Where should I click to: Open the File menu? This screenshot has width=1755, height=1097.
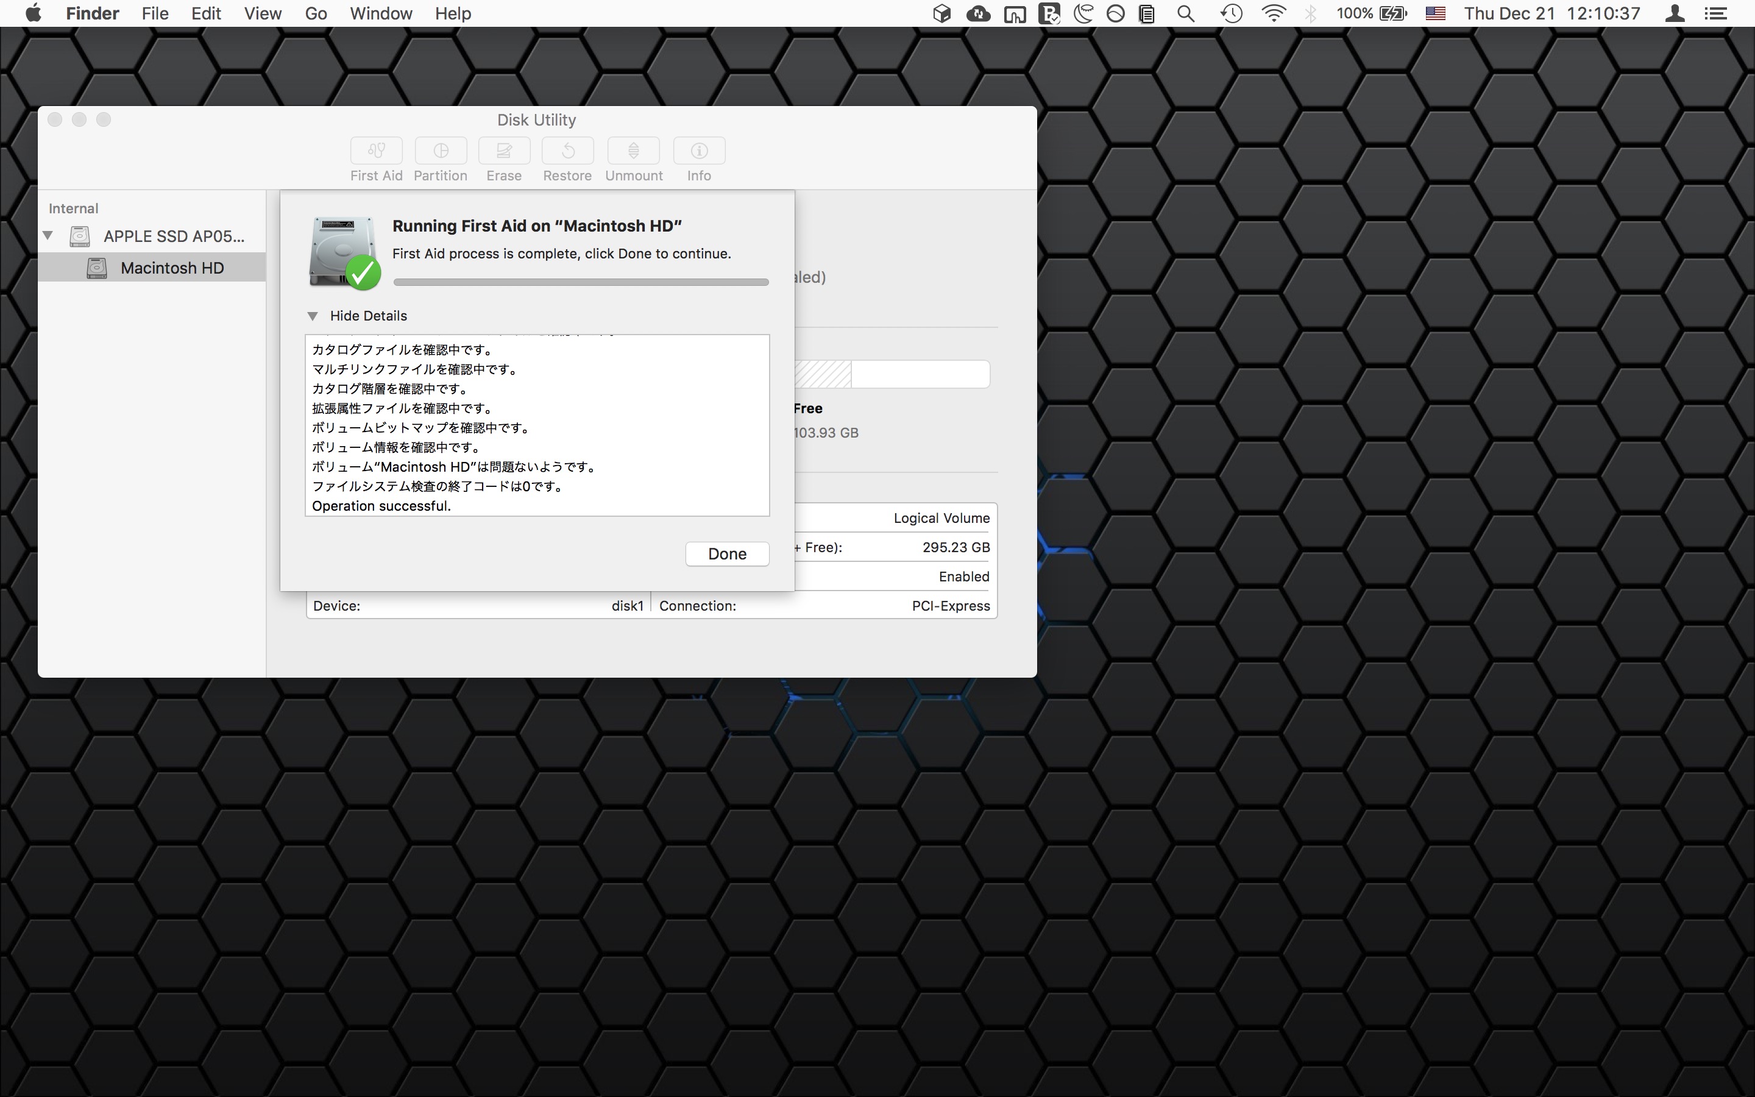click(154, 14)
